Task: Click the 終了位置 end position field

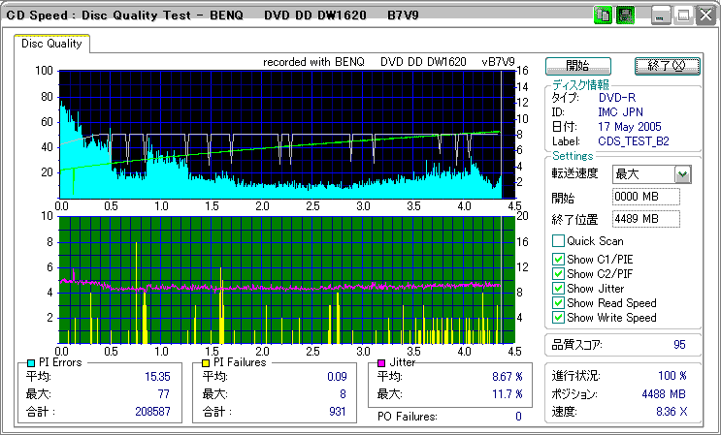Action: [645, 219]
